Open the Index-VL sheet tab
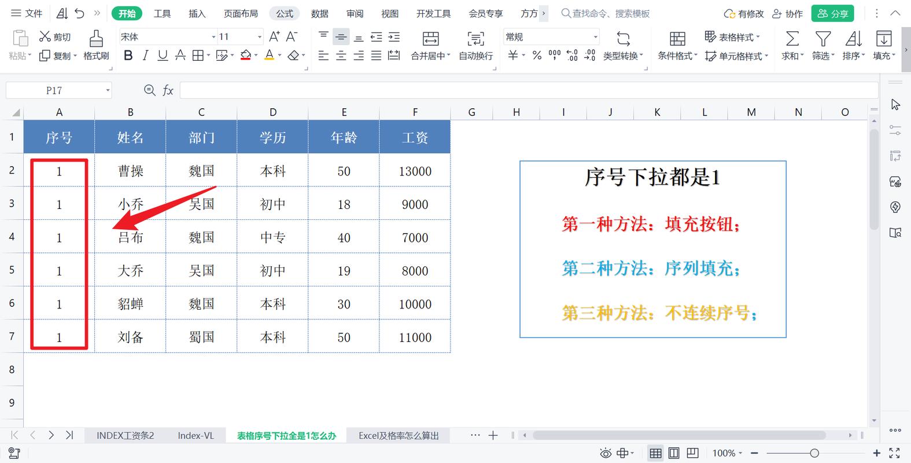The image size is (911, 463). 196,436
